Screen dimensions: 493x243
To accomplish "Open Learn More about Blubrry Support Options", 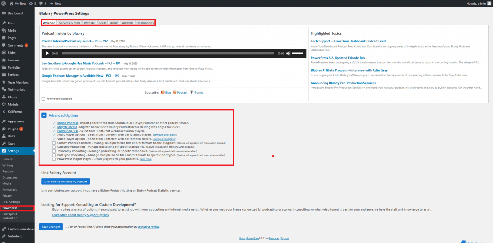I will pyautogui.click(x=80, y=215).
